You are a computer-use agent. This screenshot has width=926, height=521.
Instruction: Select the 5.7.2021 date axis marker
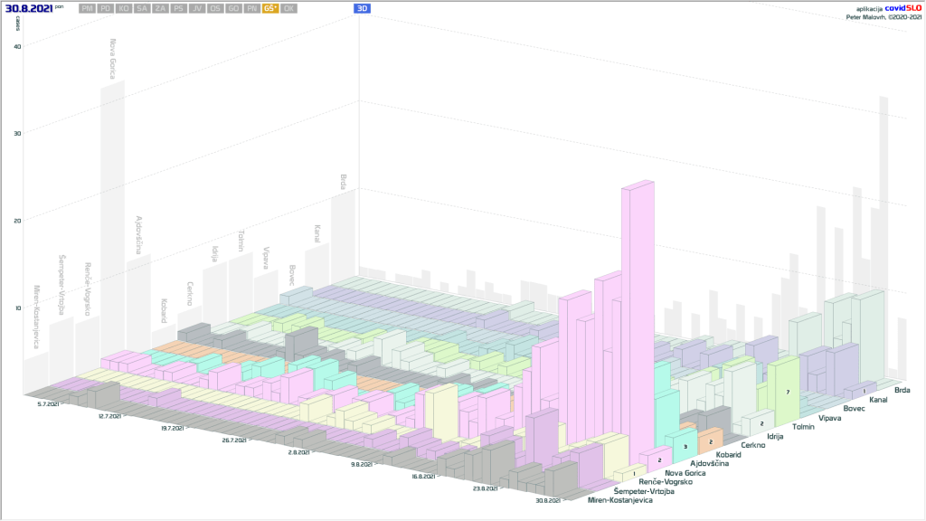coord(52,405)
